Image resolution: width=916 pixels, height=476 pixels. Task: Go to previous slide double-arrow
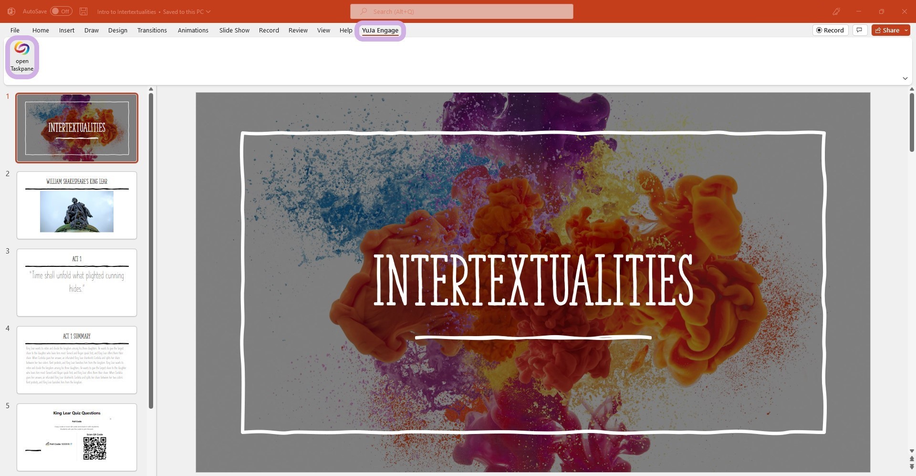click(912, 459)
